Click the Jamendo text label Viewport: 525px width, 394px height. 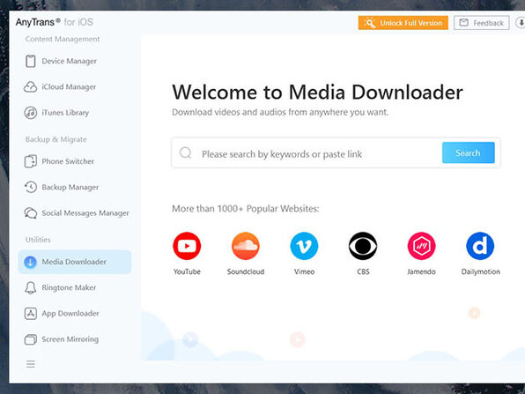click(421, 271)
